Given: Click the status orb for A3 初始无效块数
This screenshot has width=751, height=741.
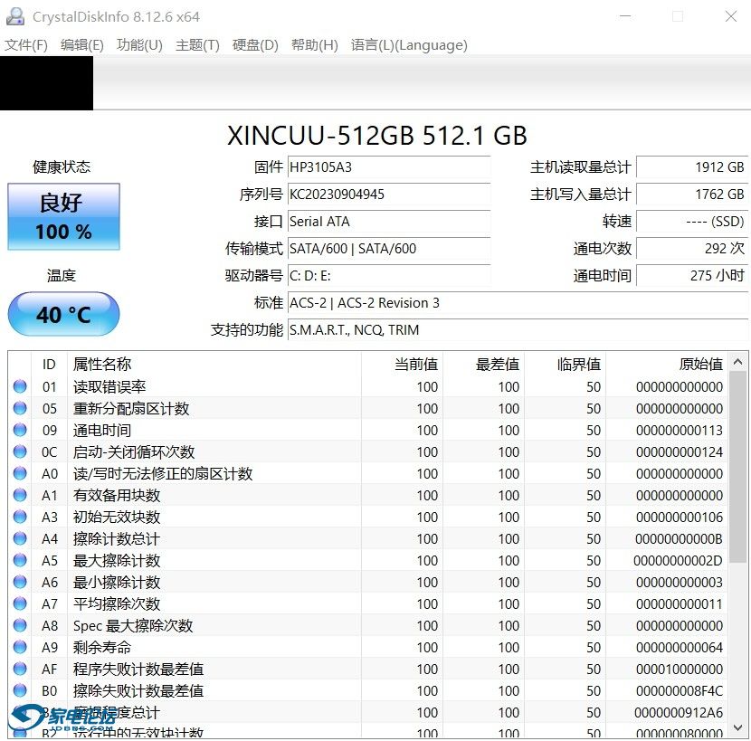Looking at the screenshot, I should (x=20, y=517).
